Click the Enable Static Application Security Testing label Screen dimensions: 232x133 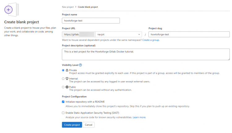click(92, 113)
